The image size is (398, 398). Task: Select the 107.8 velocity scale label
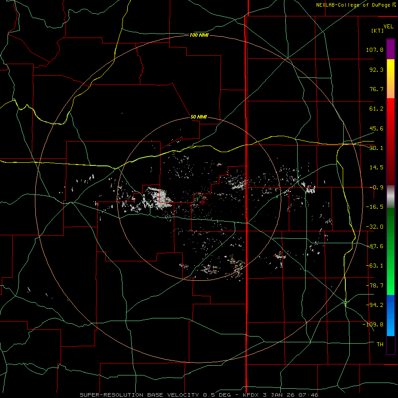[375, 50]
